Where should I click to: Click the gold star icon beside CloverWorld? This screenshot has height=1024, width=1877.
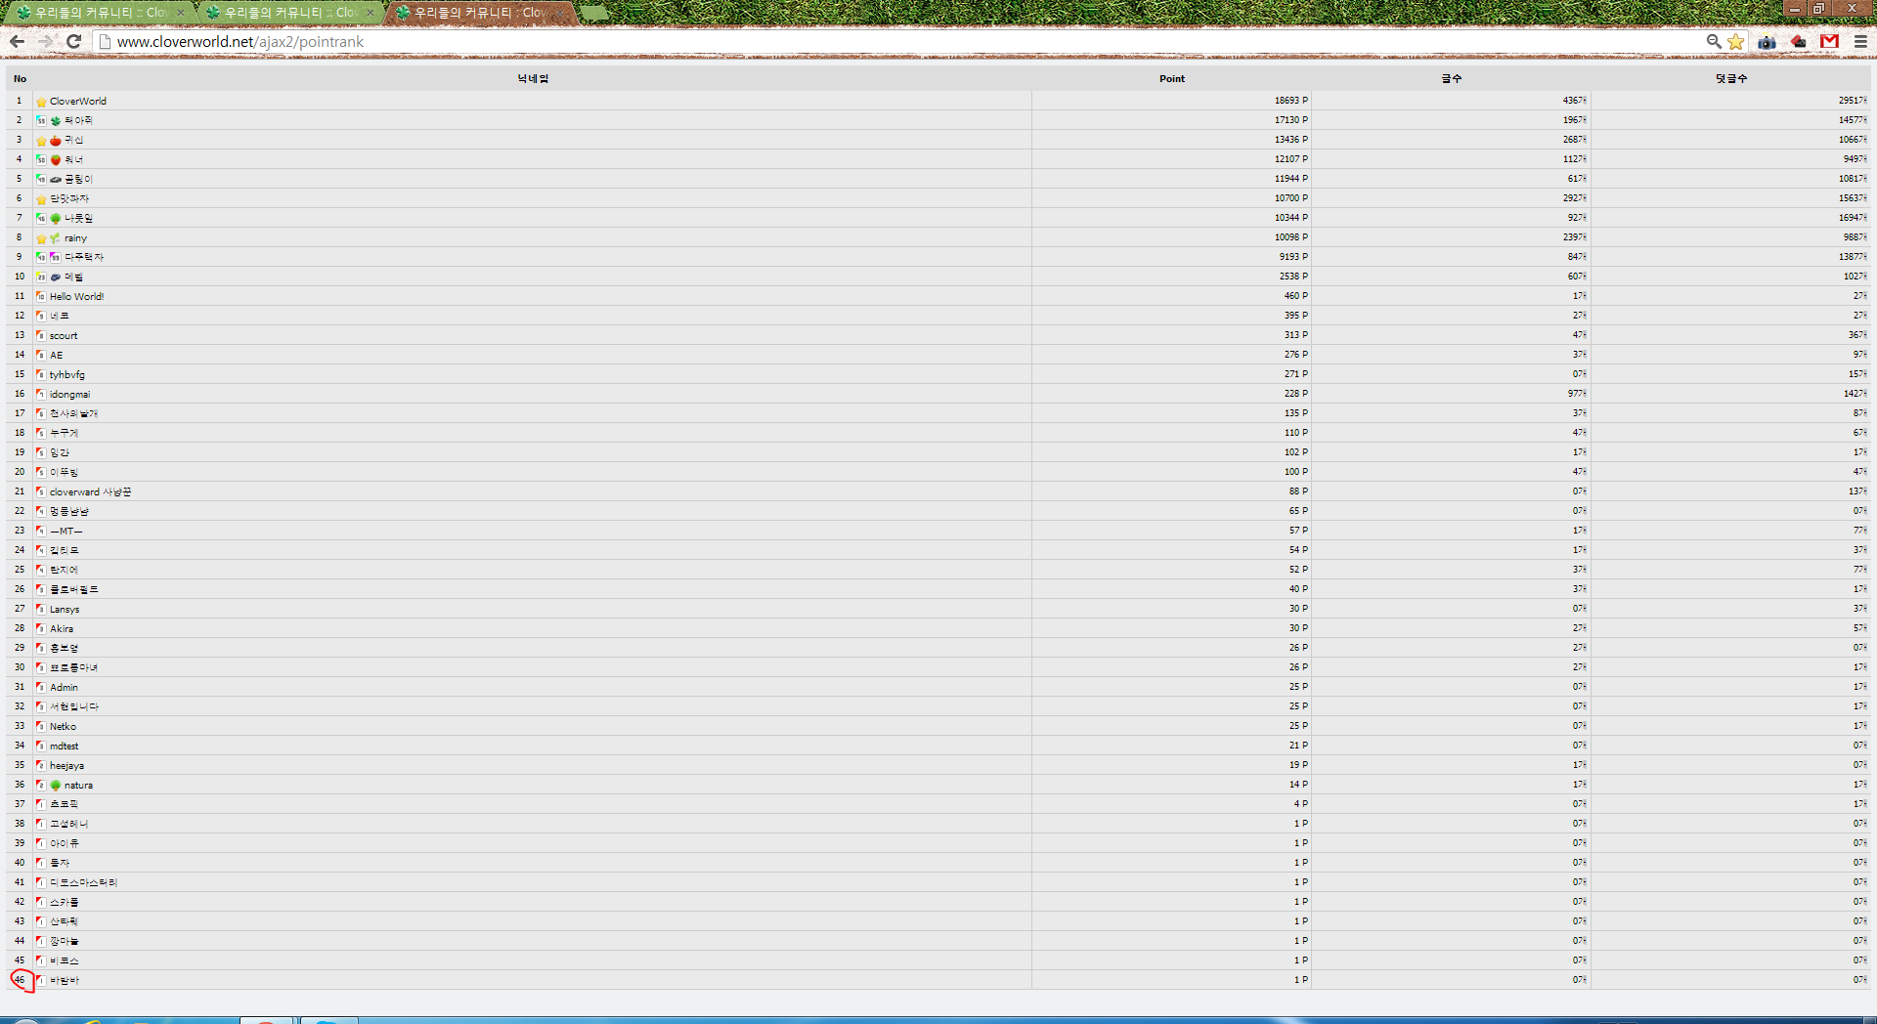(x=41, y=102)
